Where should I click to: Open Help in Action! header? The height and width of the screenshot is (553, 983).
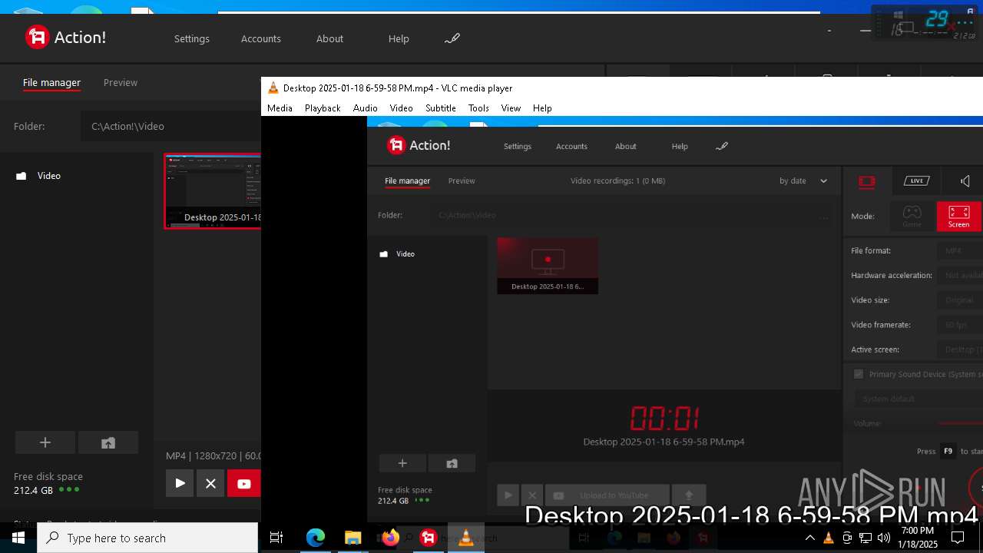pyautogui.click(x=399, y=38)
